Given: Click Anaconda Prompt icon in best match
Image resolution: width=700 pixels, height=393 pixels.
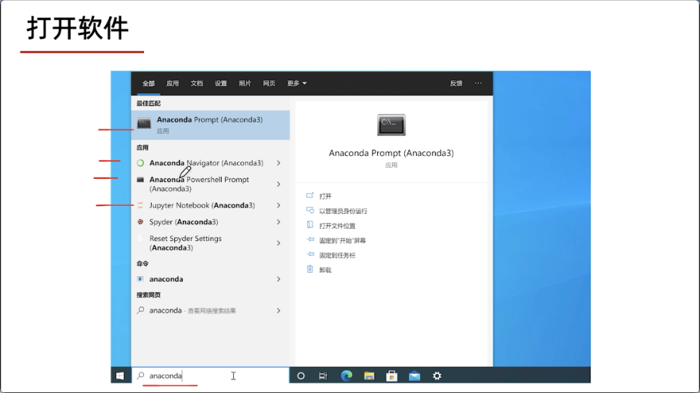Looking at the screenshot, I should (x=144, y=124).
